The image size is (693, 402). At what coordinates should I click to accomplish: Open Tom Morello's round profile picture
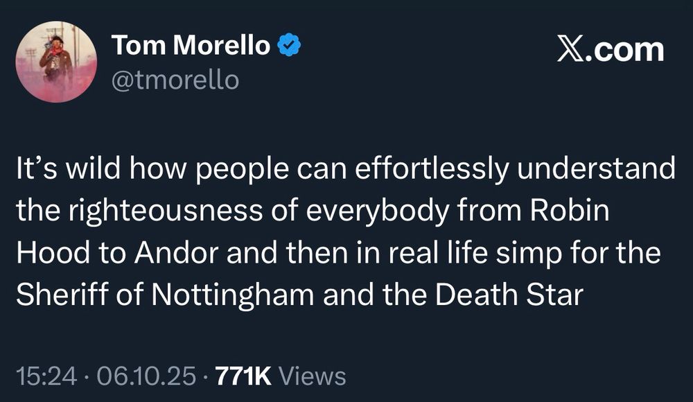tap(56, 62)
